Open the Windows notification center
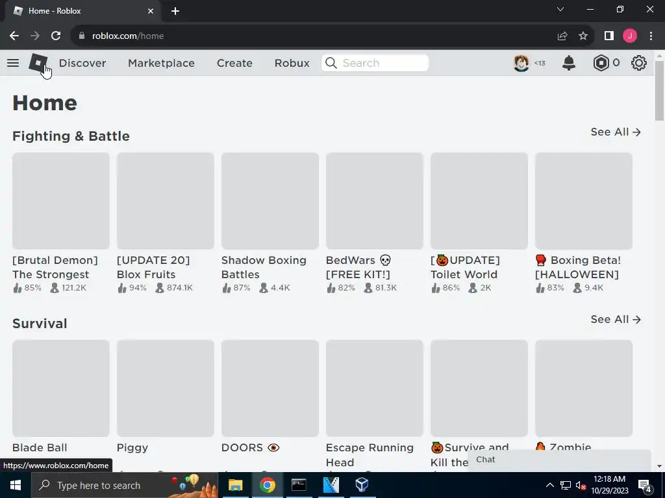665x498 pixels. [645, 486]
